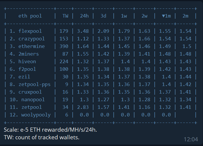This screenshot has height=146, width=203.
Task: Click ezil's 2m value 1.44
Action: tap(185, 77)
